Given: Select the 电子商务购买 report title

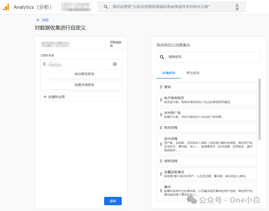Looking at the screenshot, I should point(174,98).
